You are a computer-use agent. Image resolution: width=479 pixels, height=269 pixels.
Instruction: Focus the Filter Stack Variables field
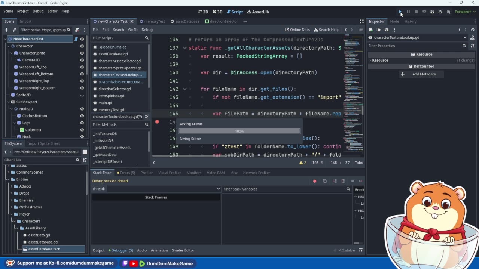click(x=287, y=189)
